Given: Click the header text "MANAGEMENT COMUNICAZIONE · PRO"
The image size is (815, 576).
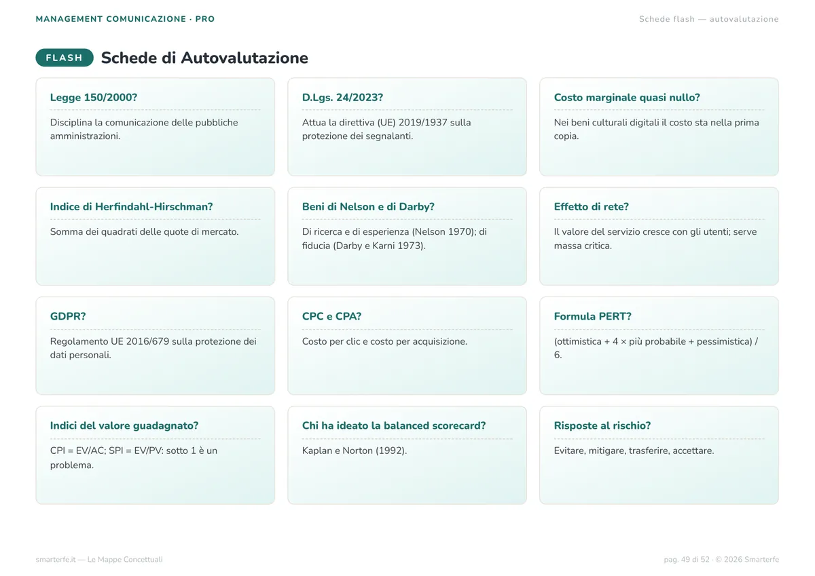Looking at the screenshot, I should click(125, 19).
